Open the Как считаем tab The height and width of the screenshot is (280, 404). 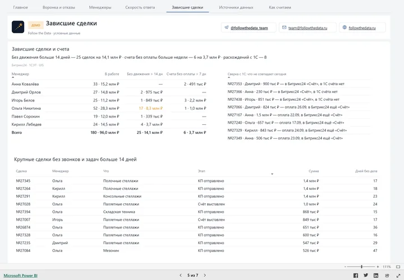(x=280, y=7)
